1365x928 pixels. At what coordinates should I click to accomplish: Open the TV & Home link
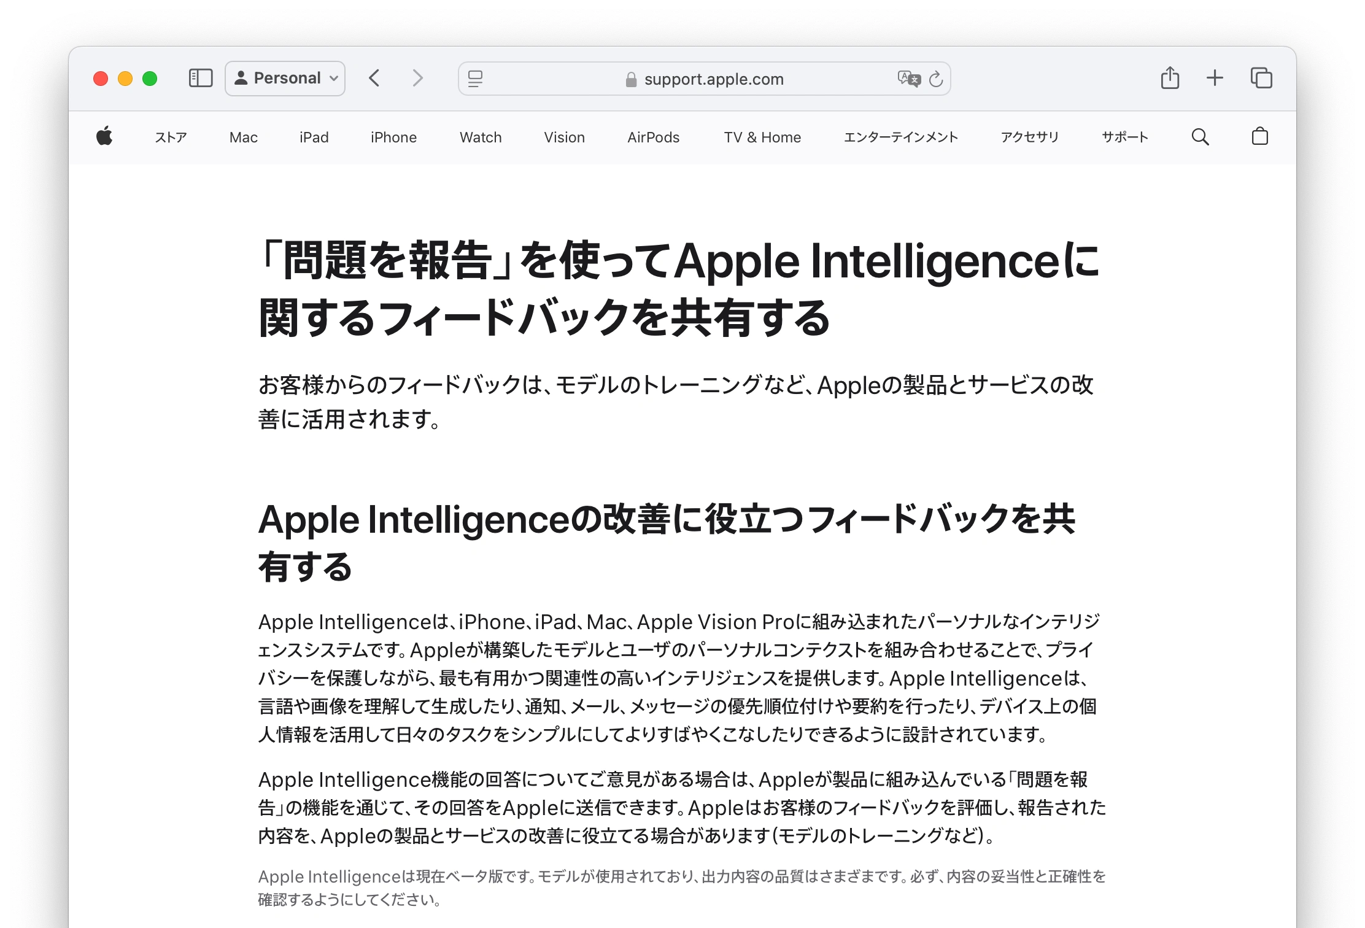tap(762, 137)
